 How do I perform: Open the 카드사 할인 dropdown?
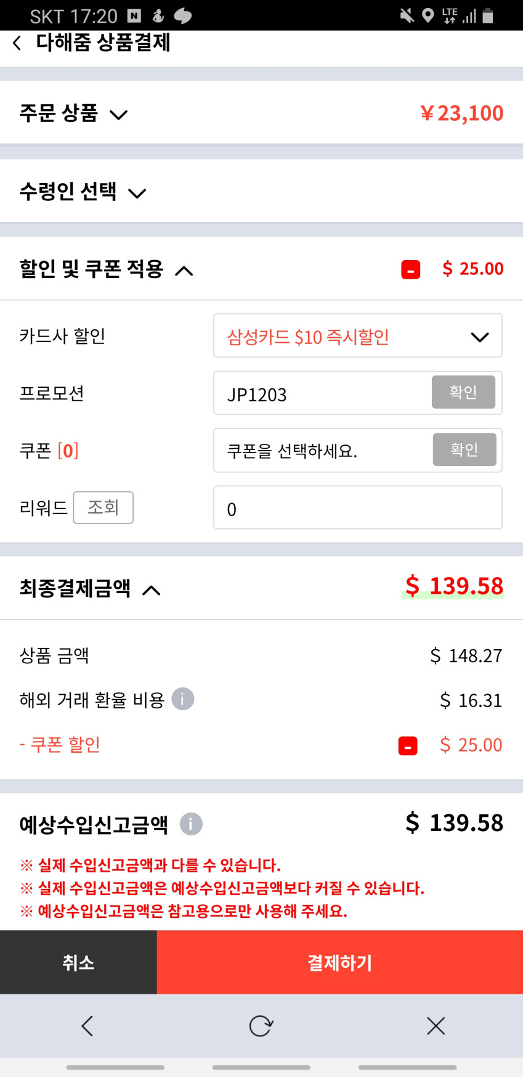(x=357, y=336)
